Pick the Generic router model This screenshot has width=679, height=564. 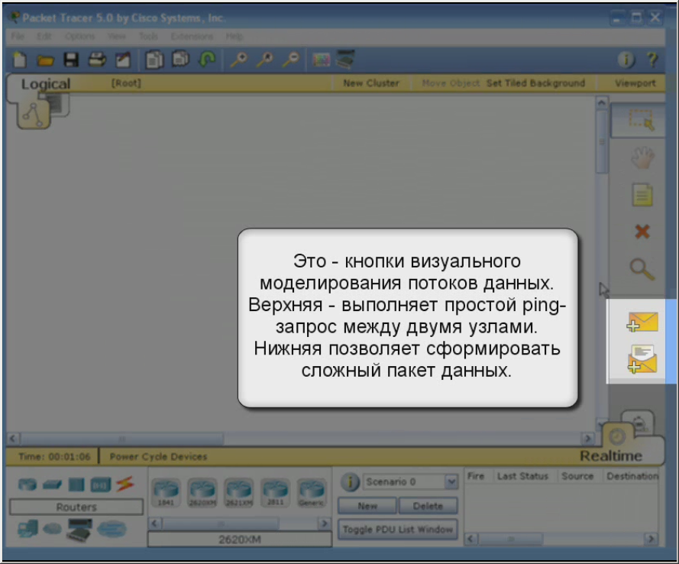click(312, 492)
